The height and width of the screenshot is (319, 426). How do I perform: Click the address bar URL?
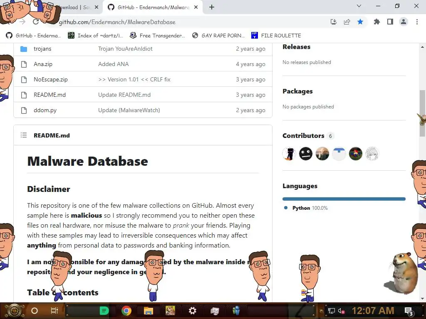pos(117,22)
